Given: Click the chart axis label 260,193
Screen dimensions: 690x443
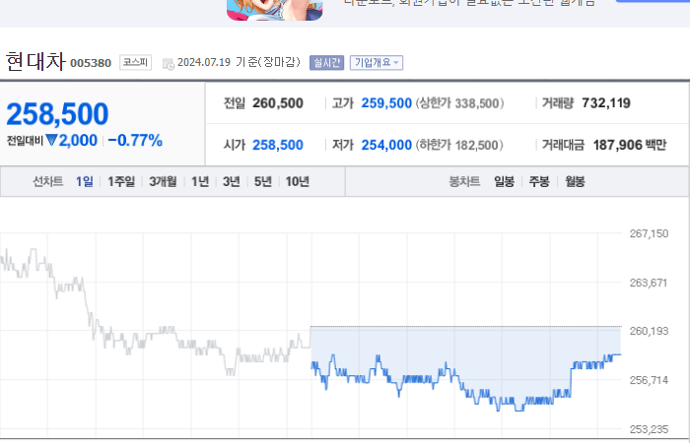Looking at the screenshot, I should 649,331.
